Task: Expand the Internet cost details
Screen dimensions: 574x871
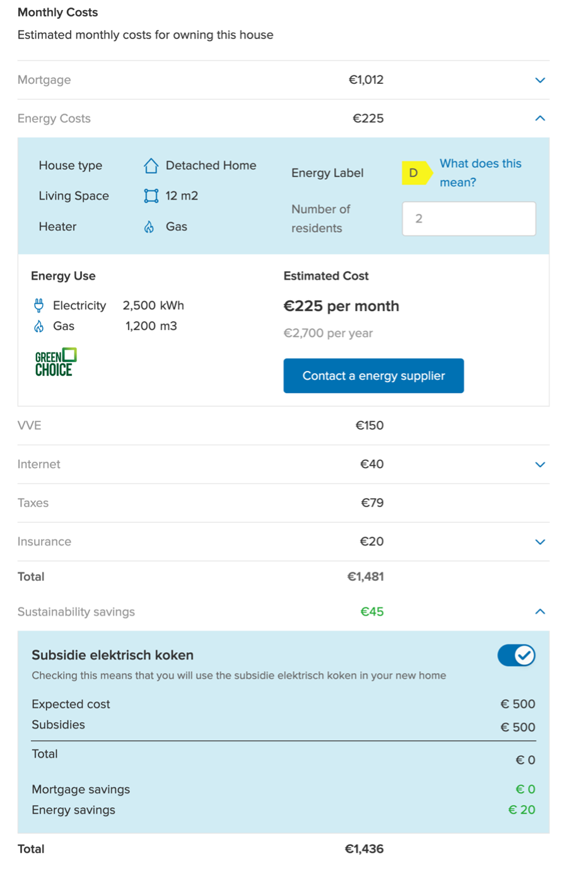Action: click(540, 464)
